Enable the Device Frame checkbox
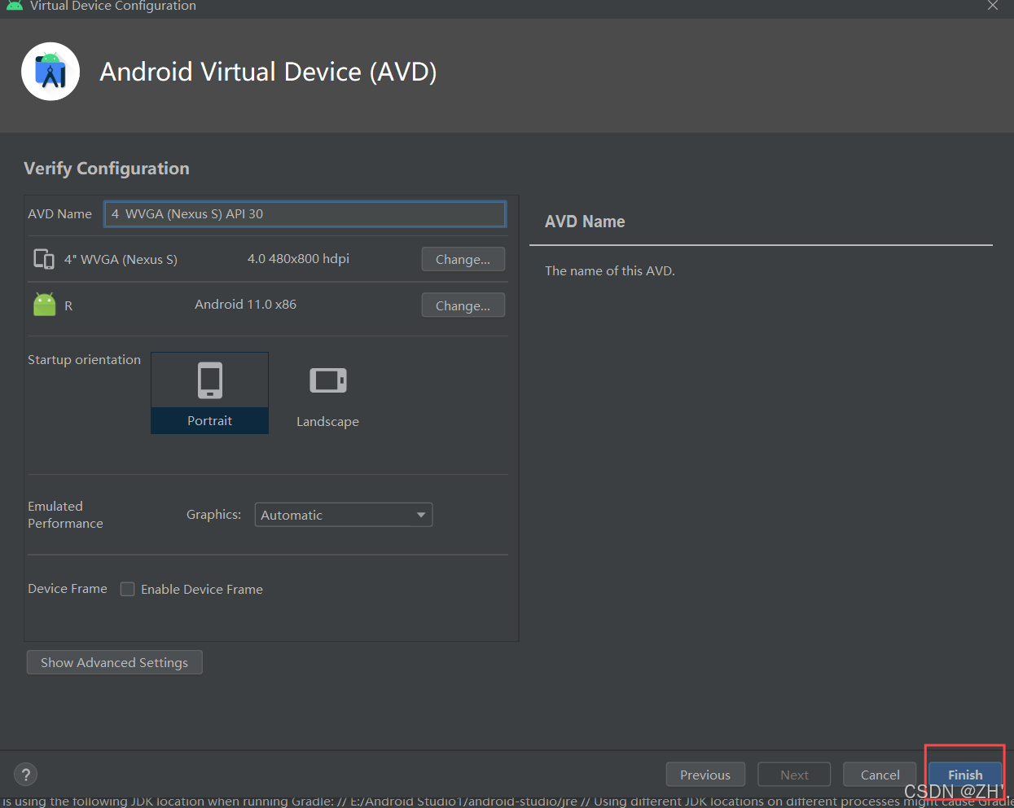 [128, 589]
